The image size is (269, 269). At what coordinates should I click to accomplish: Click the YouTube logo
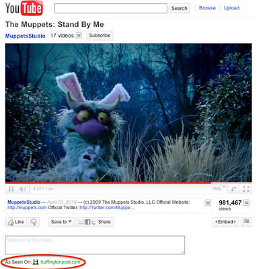(24, 8)
